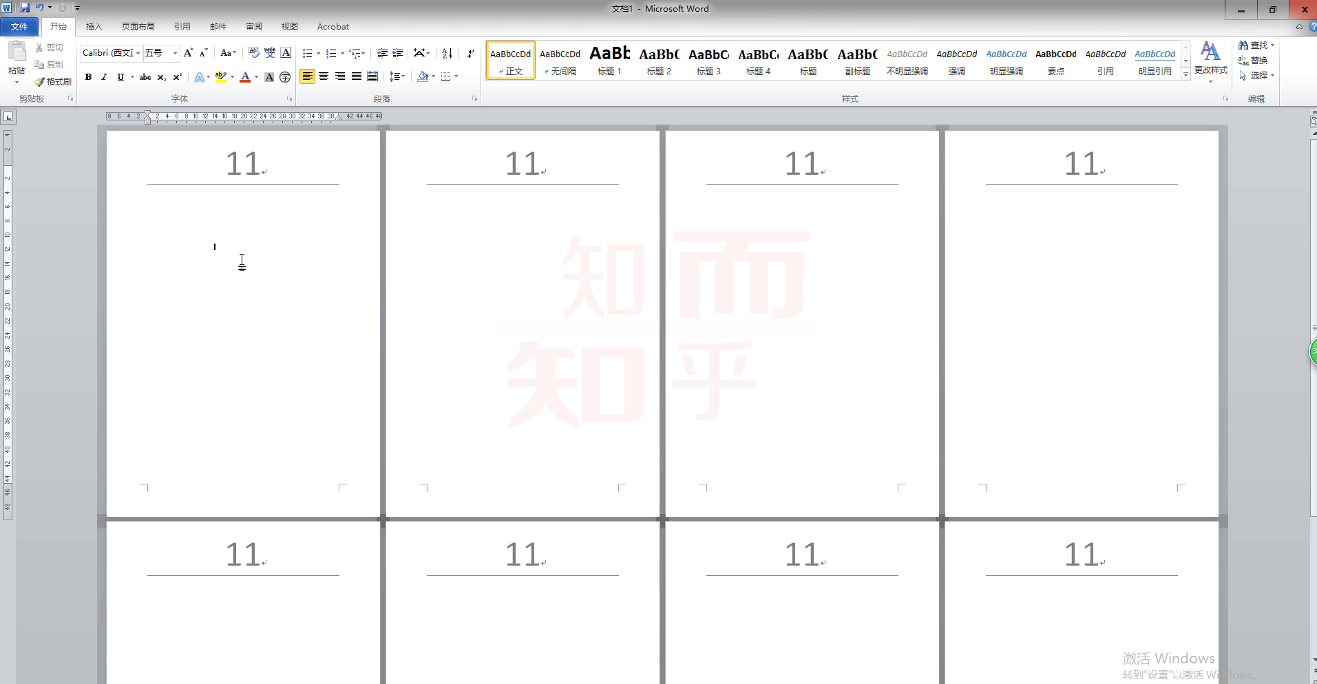1317x684 pixels.
Task: Apply superscript formatting
Action: pos(177,77)
